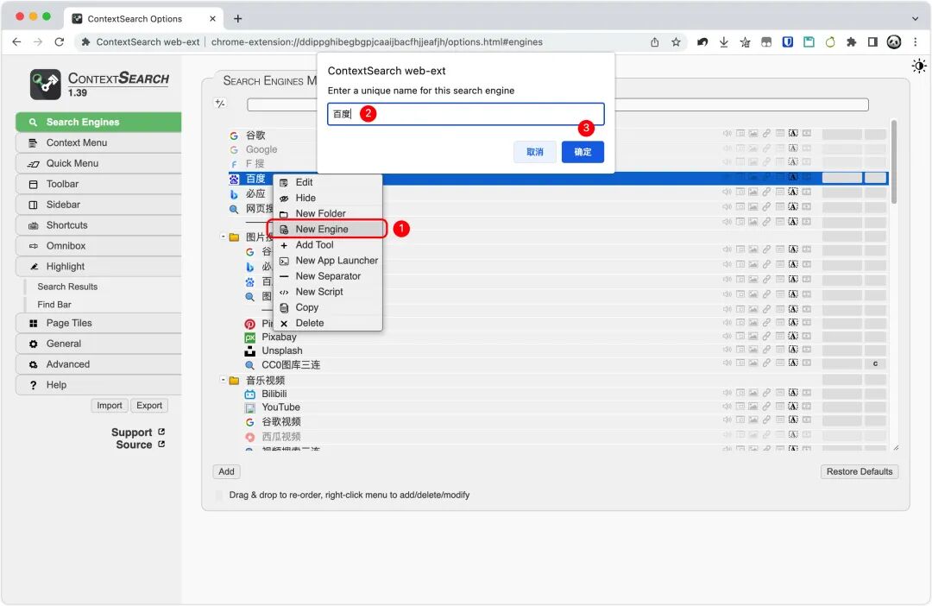Open the Quick Menu settings tab
The width and height of the screenshot is (932, 606).
(98, 163)
